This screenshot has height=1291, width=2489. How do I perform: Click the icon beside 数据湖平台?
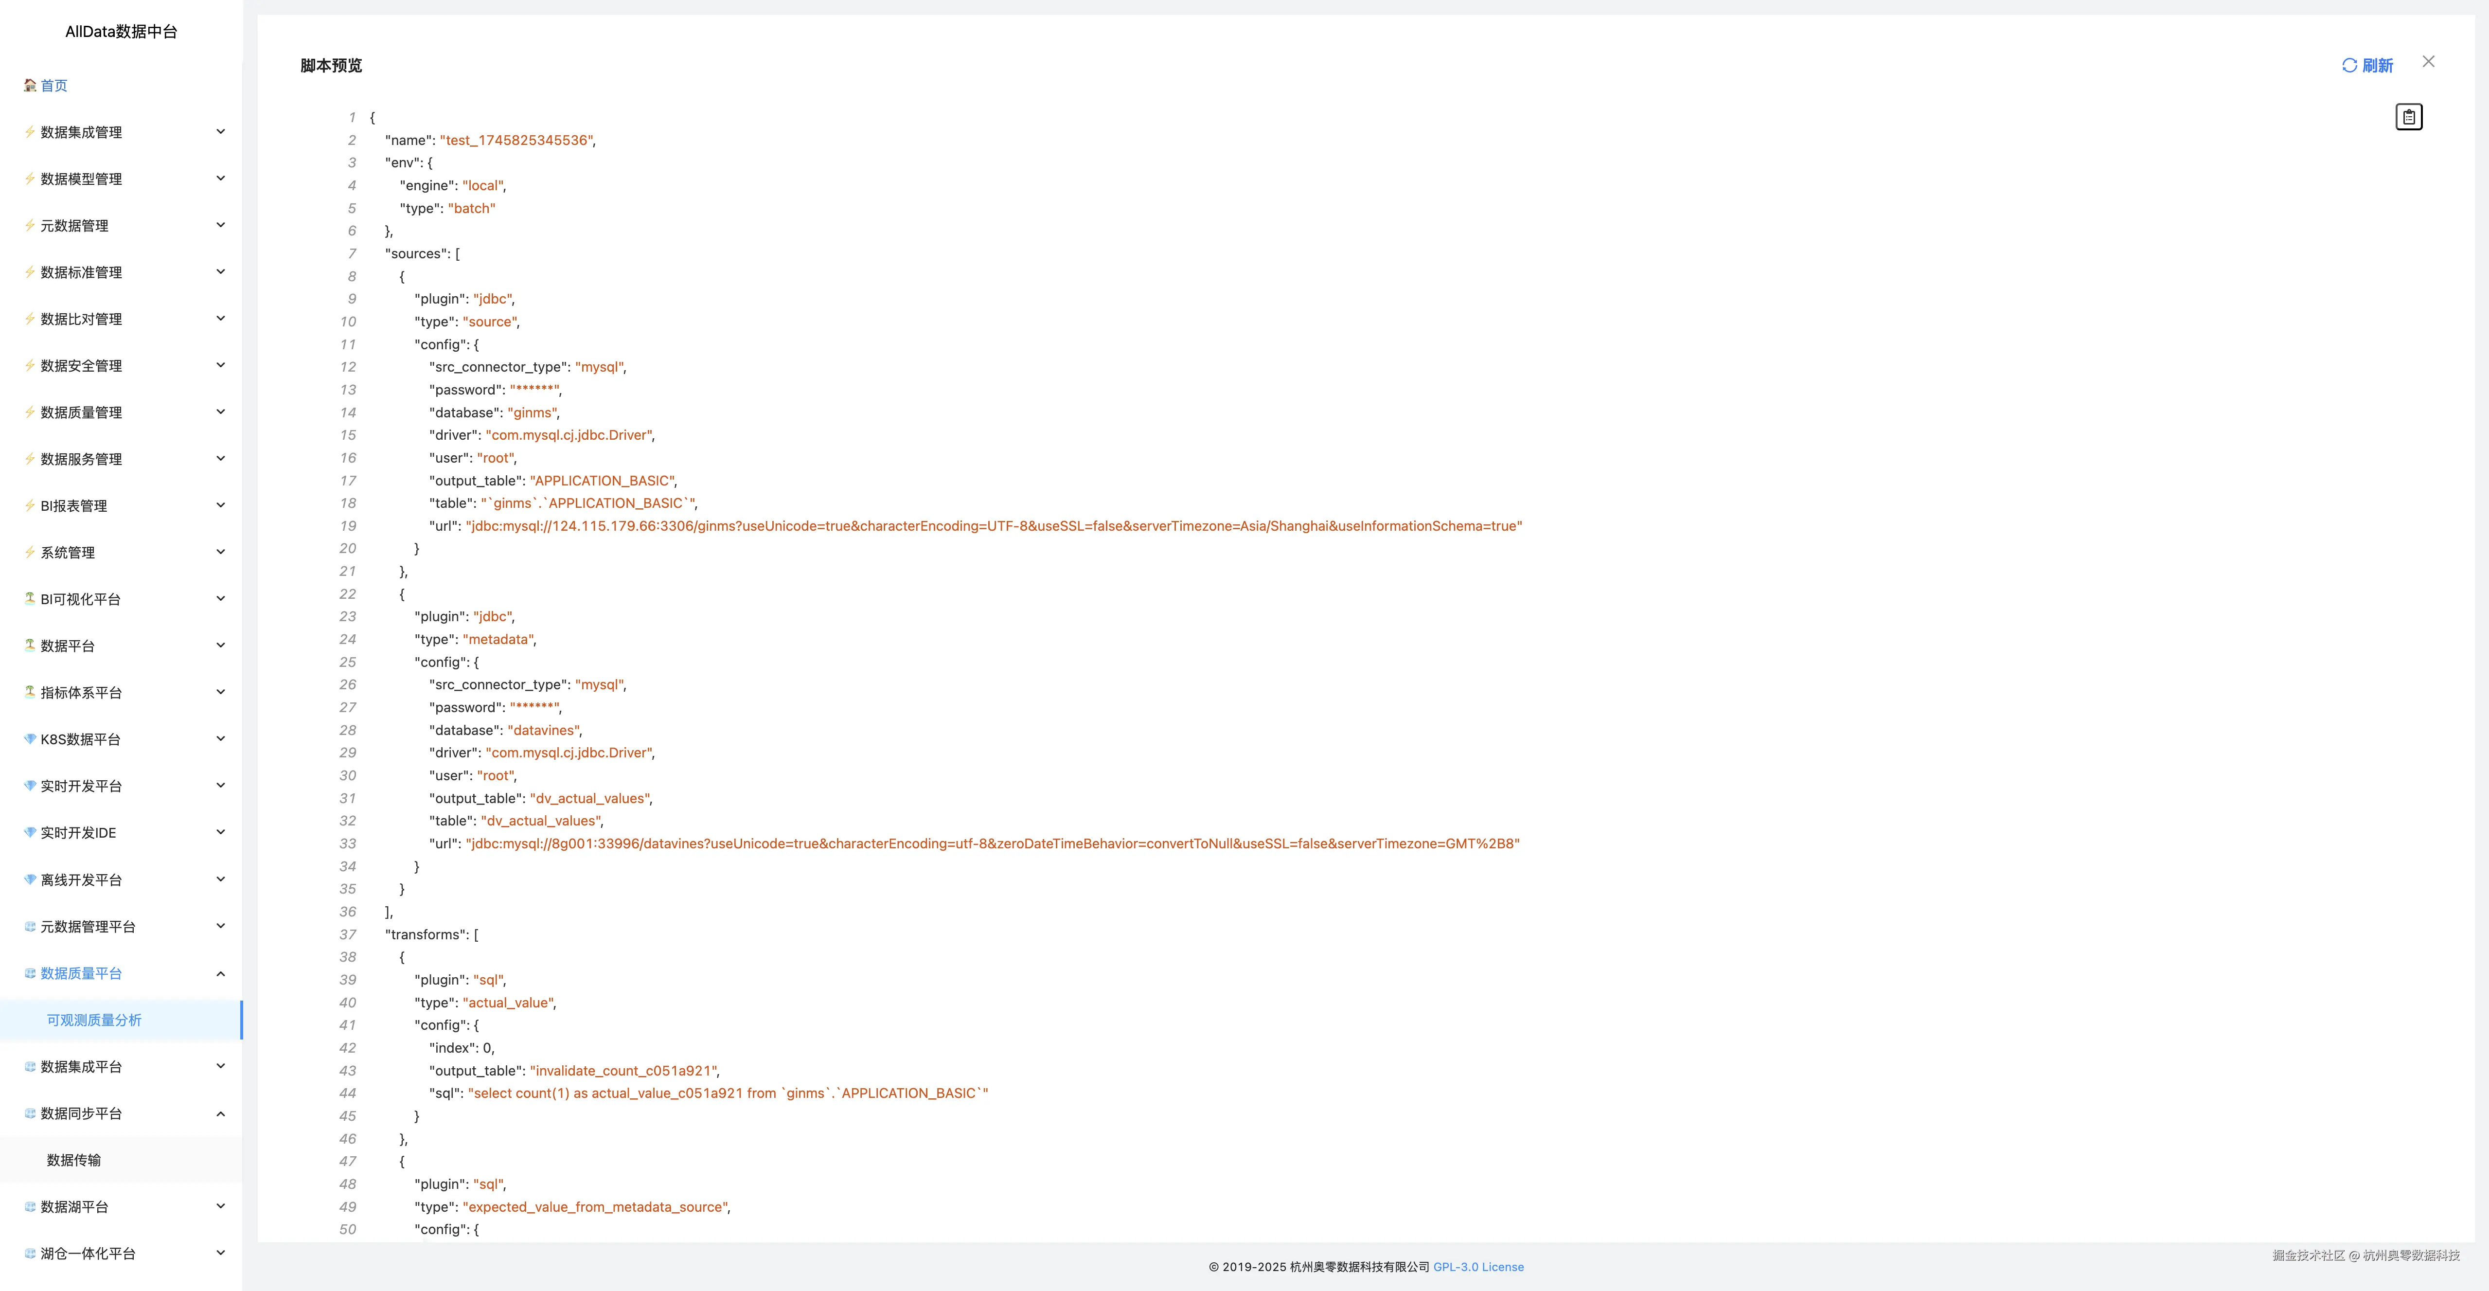pos(30,1207)
